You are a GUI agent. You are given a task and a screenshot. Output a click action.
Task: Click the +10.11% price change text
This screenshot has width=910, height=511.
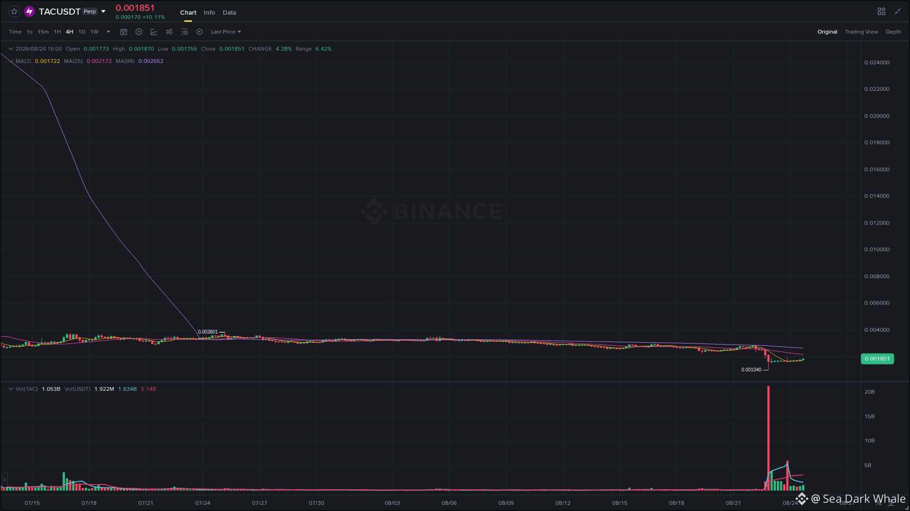[x=154, y=17]
